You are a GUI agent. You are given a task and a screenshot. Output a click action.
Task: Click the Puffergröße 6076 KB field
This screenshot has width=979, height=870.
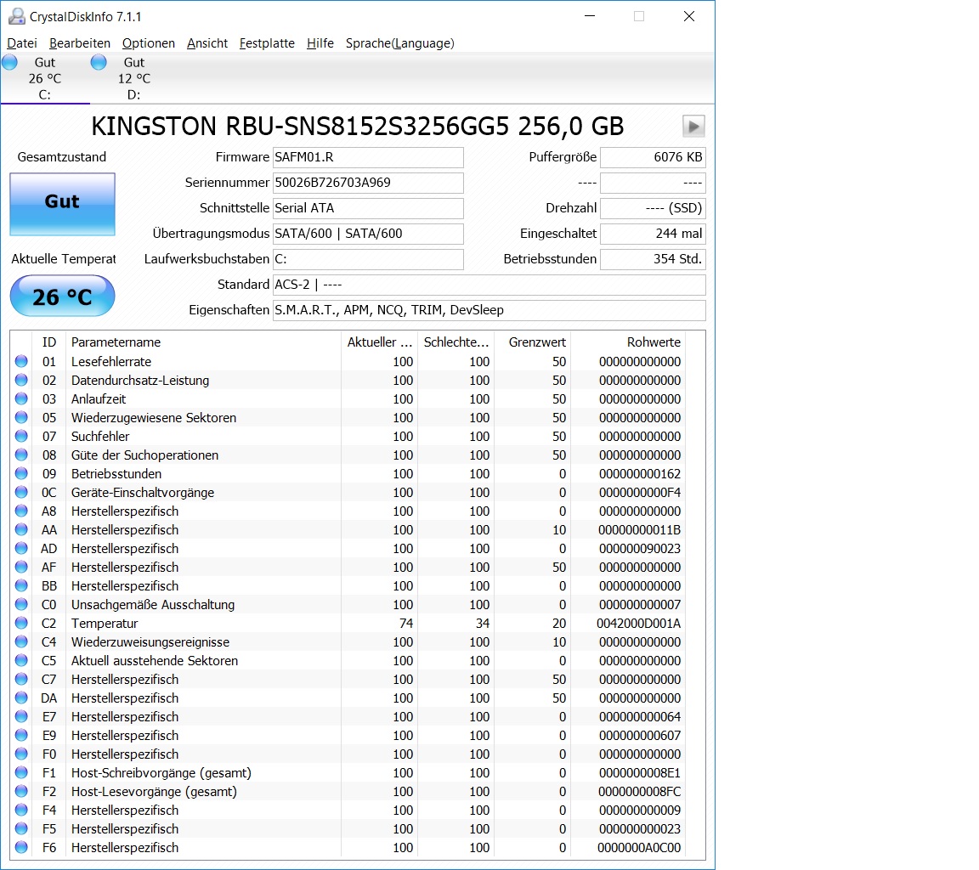[653, 157]
